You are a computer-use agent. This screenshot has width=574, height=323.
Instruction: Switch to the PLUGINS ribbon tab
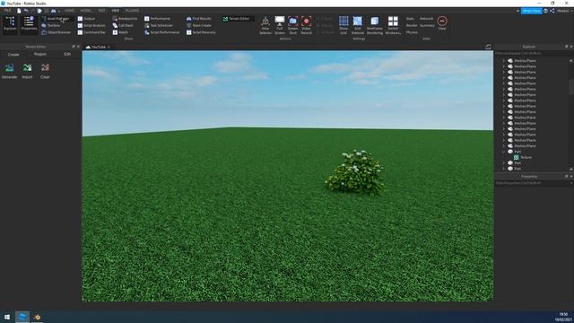coord(132,11)
